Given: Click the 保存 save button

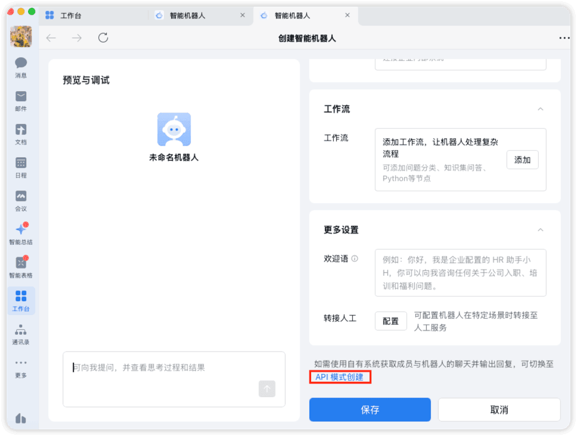Looking at the screenshot, I should (370, 410).
